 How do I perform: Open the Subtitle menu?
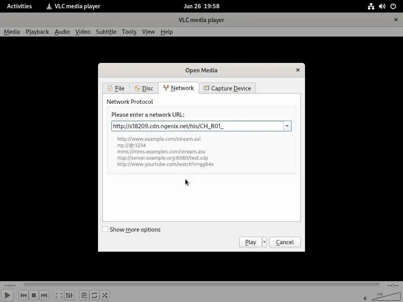(106, 32)
